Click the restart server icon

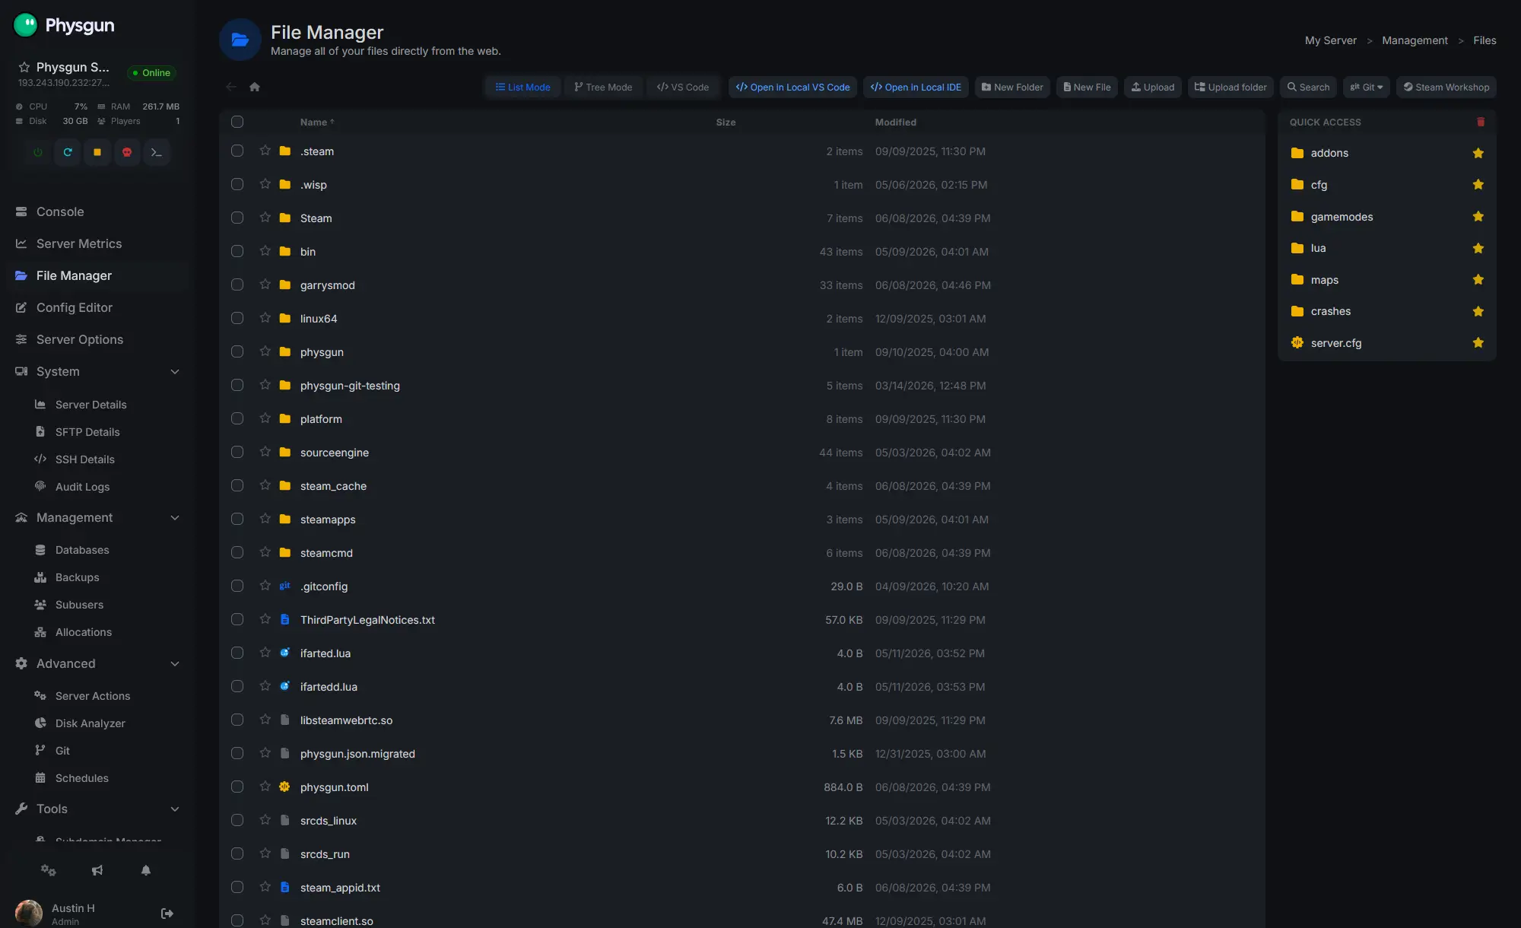click(x=68, y=152)
